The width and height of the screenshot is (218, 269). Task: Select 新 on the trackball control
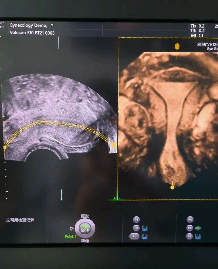[72, 229]
